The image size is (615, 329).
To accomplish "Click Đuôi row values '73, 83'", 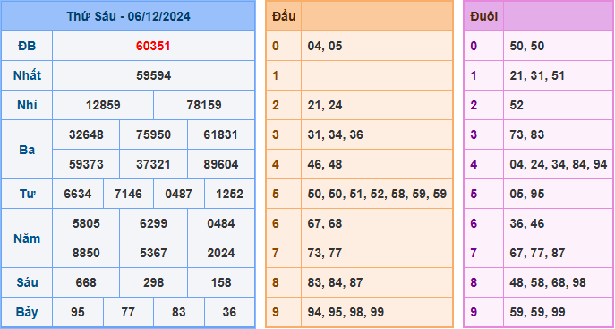I will 527,135.
